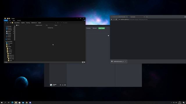This screenshot has width=186, height=104.
Task: Launch Microsoft Edge from the taskbar
Action: coord(12,103)
